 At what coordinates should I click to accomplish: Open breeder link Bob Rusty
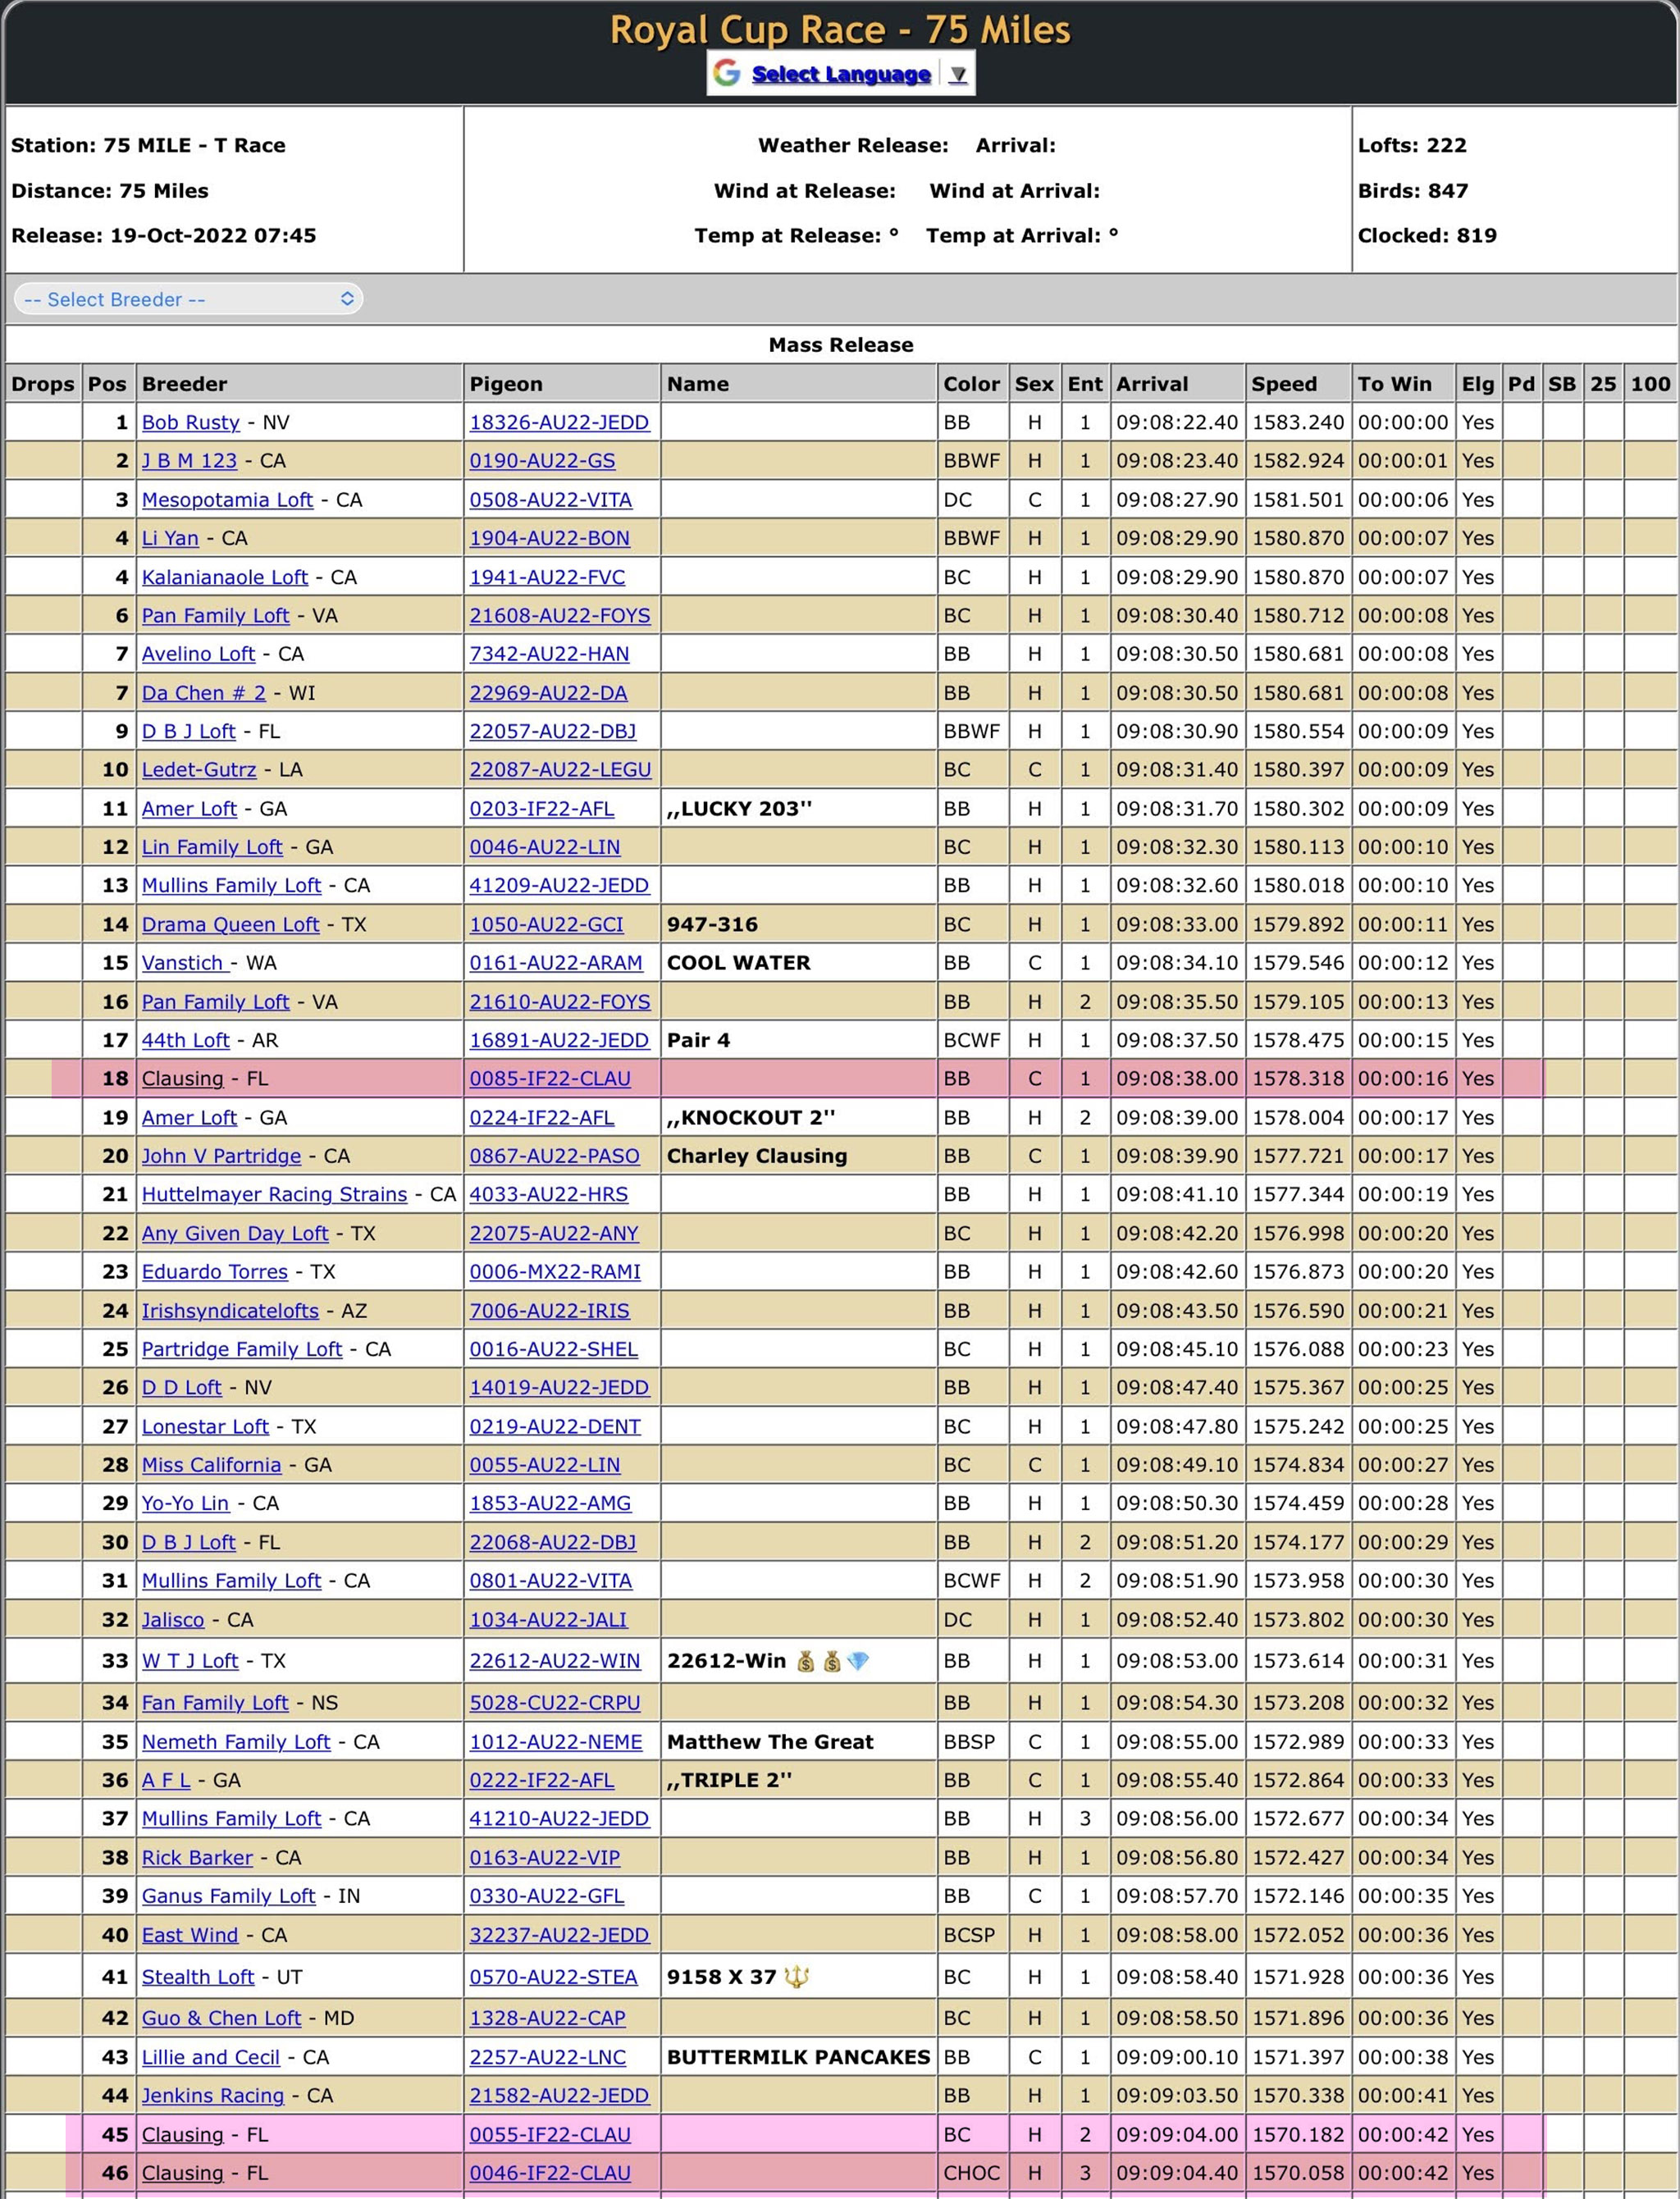coord(191,422)
